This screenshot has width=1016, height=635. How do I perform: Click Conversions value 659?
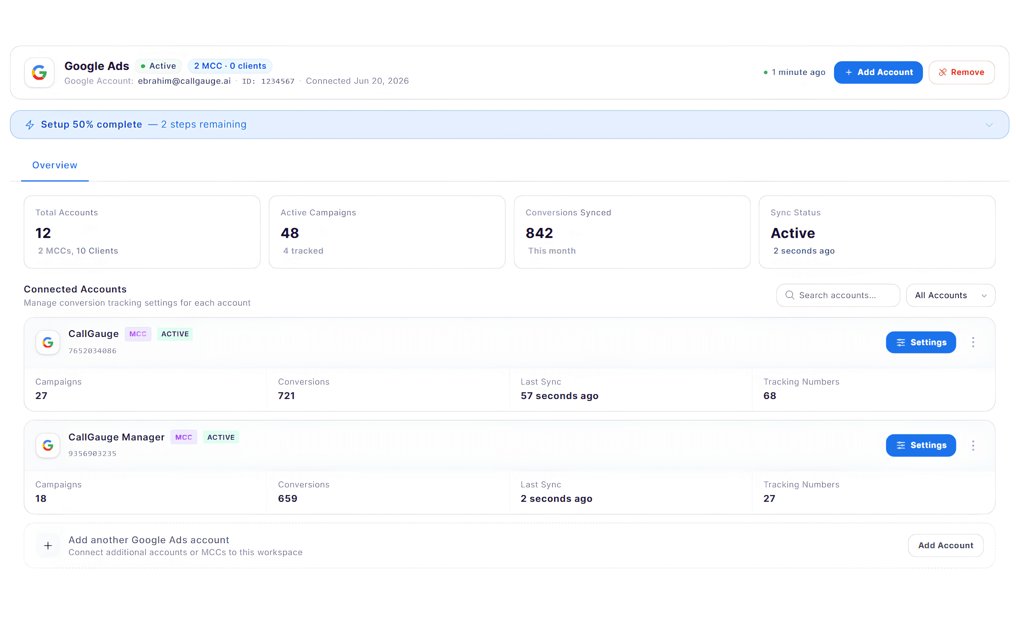coord(288,499)
